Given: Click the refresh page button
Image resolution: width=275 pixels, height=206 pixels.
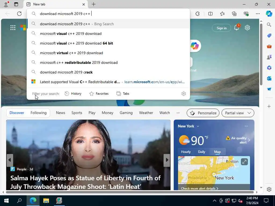Looking at the screenshot, I should pos(19,14).
